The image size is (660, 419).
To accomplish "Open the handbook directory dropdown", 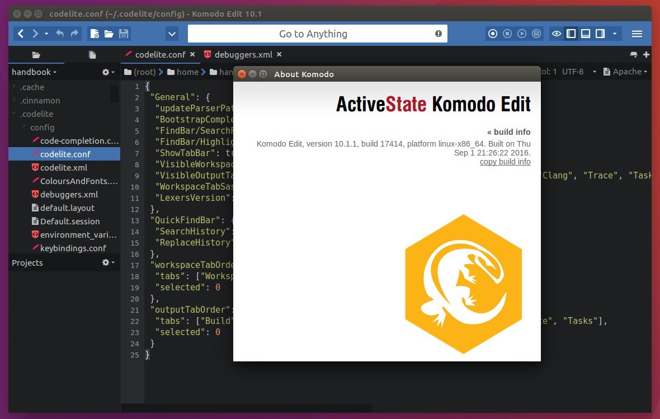I will (x=34, y=72).
